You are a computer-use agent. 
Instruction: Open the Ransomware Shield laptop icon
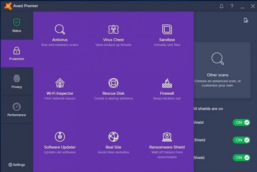coord(167,137)
